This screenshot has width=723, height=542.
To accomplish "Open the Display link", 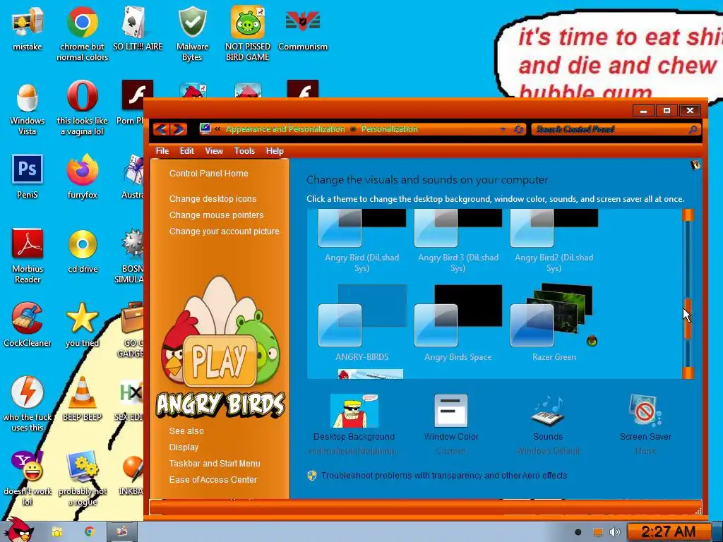I will click(184, 447).
